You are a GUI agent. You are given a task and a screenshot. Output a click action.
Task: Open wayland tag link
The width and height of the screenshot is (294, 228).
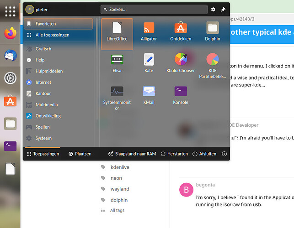tap(120, 189)
